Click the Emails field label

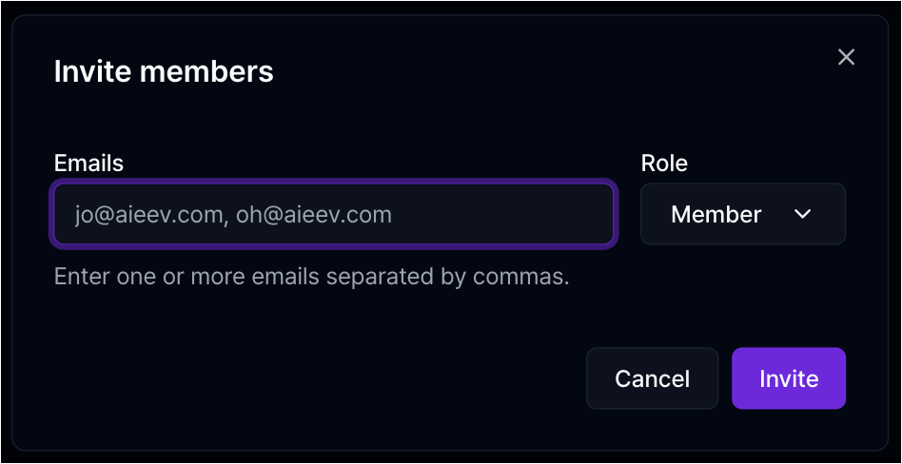[88, 164]
